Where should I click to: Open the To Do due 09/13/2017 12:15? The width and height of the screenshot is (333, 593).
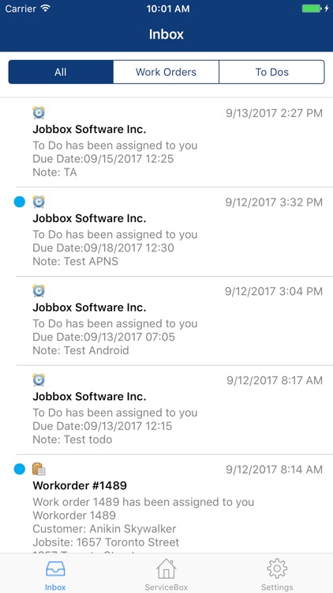(x=166, y=410)
